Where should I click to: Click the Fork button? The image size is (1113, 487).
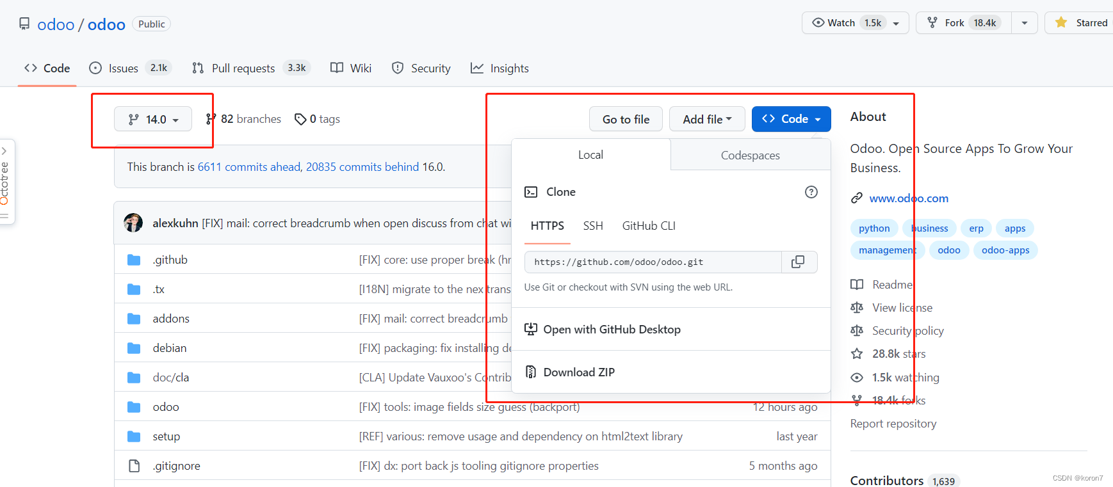pos(964,23)
